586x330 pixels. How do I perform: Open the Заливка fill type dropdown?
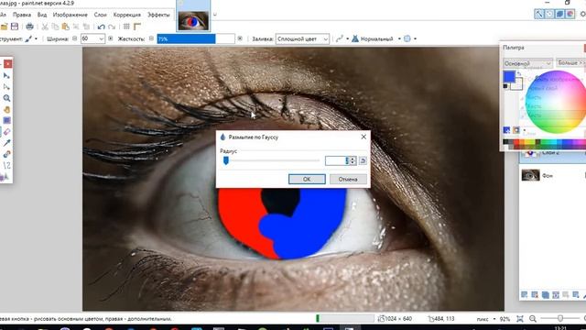[302, 38]
